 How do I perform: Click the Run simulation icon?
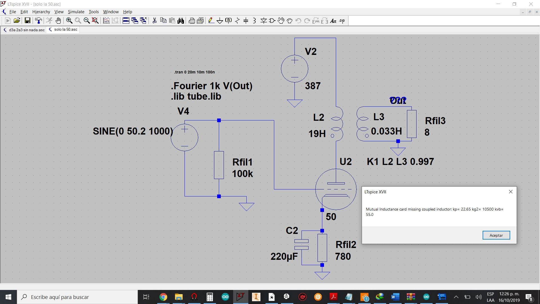8,21
